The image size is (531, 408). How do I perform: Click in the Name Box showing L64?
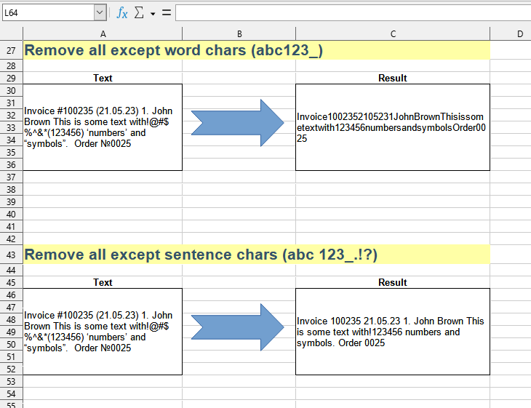point(47,13)
